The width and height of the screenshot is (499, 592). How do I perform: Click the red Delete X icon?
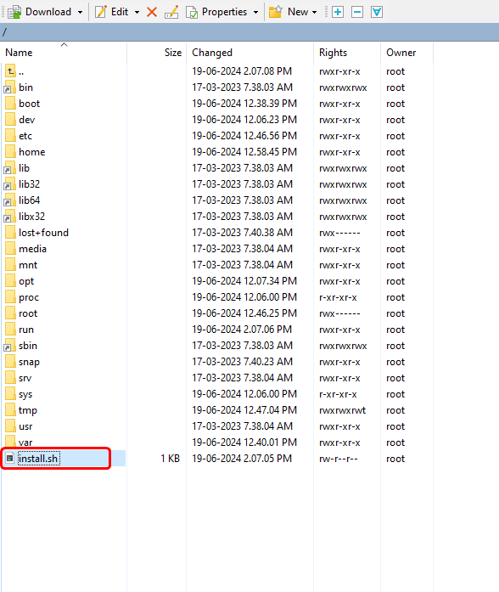tap(152, 12)
